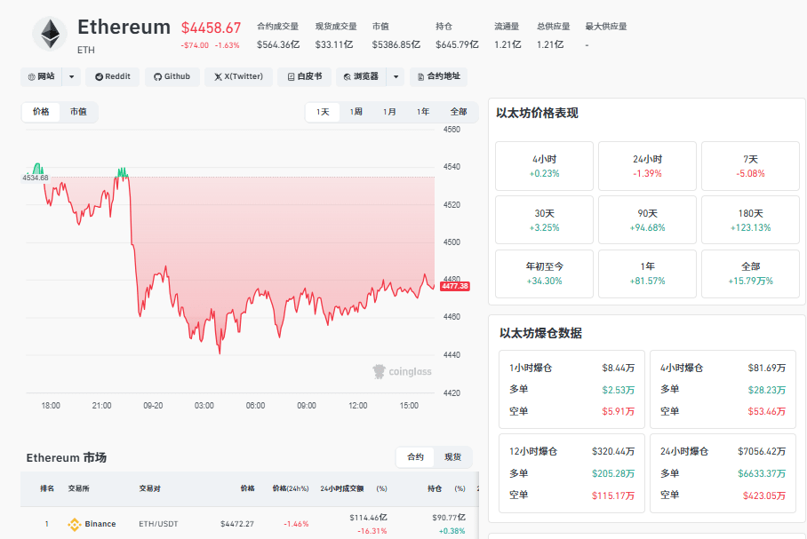Switch the market table to 合约
The height and width of the screenshot is (539, 807).
click(x=415, y=456)
